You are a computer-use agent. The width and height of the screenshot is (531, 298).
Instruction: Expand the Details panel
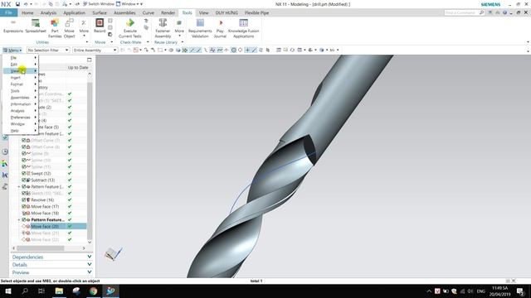click(x=51, y=265)
